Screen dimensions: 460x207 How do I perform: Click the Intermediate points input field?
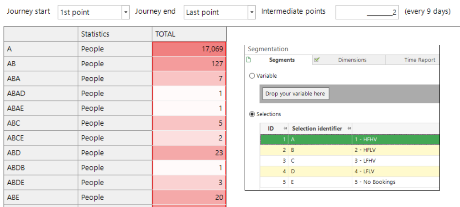(x=367, y=12)
